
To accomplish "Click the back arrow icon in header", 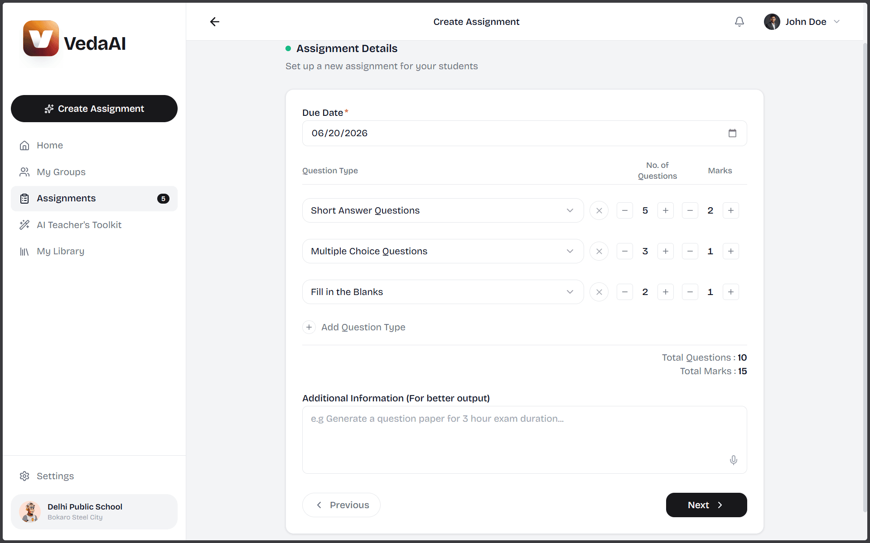I will 215,22.
